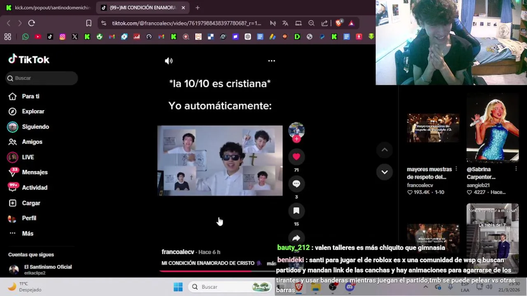527x296 pixels.
Task: Expand the caption with 'más'
Action: tap(271, 264)
